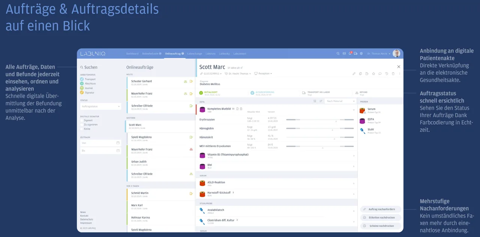
Task: Expand the Vitamin B1 (Thiaminpyrophosphat) row
Action: pos(276,155)
